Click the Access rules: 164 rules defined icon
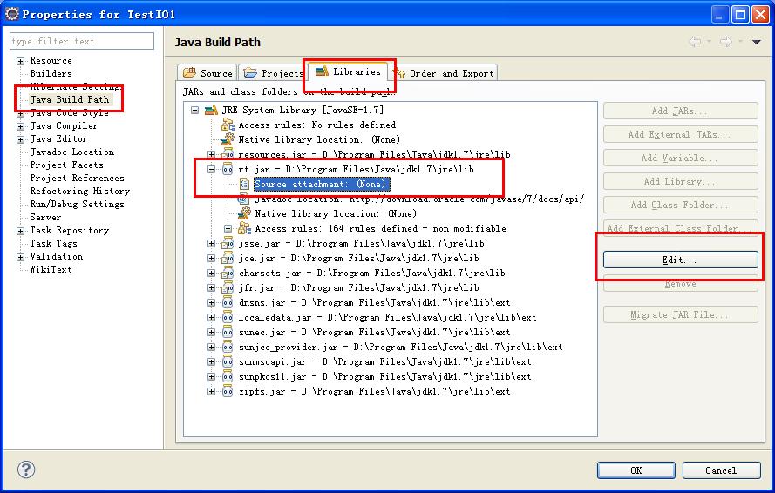 (244, 228)
